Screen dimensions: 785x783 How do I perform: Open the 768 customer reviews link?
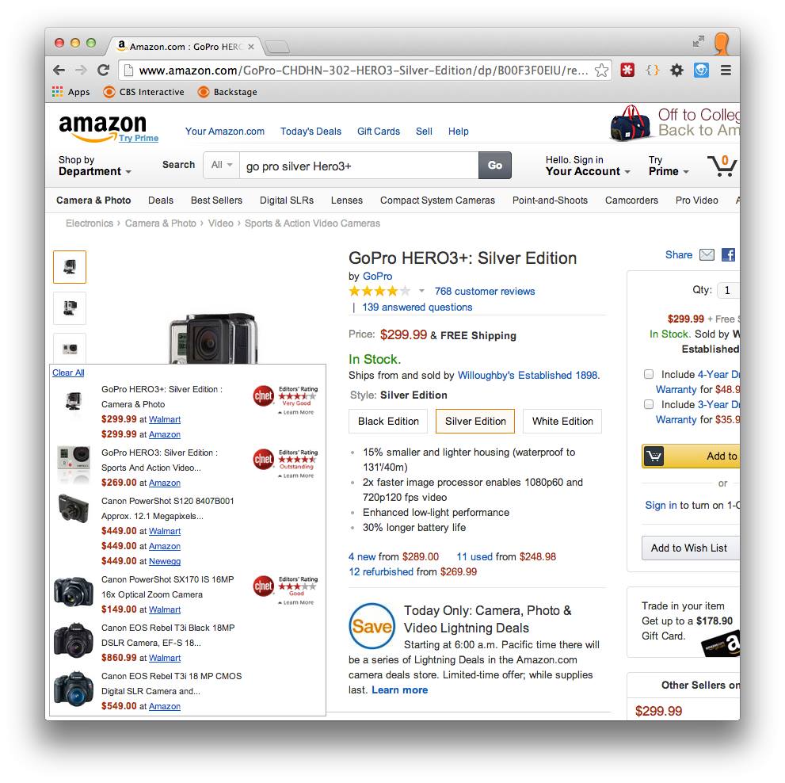pos(484,291)
